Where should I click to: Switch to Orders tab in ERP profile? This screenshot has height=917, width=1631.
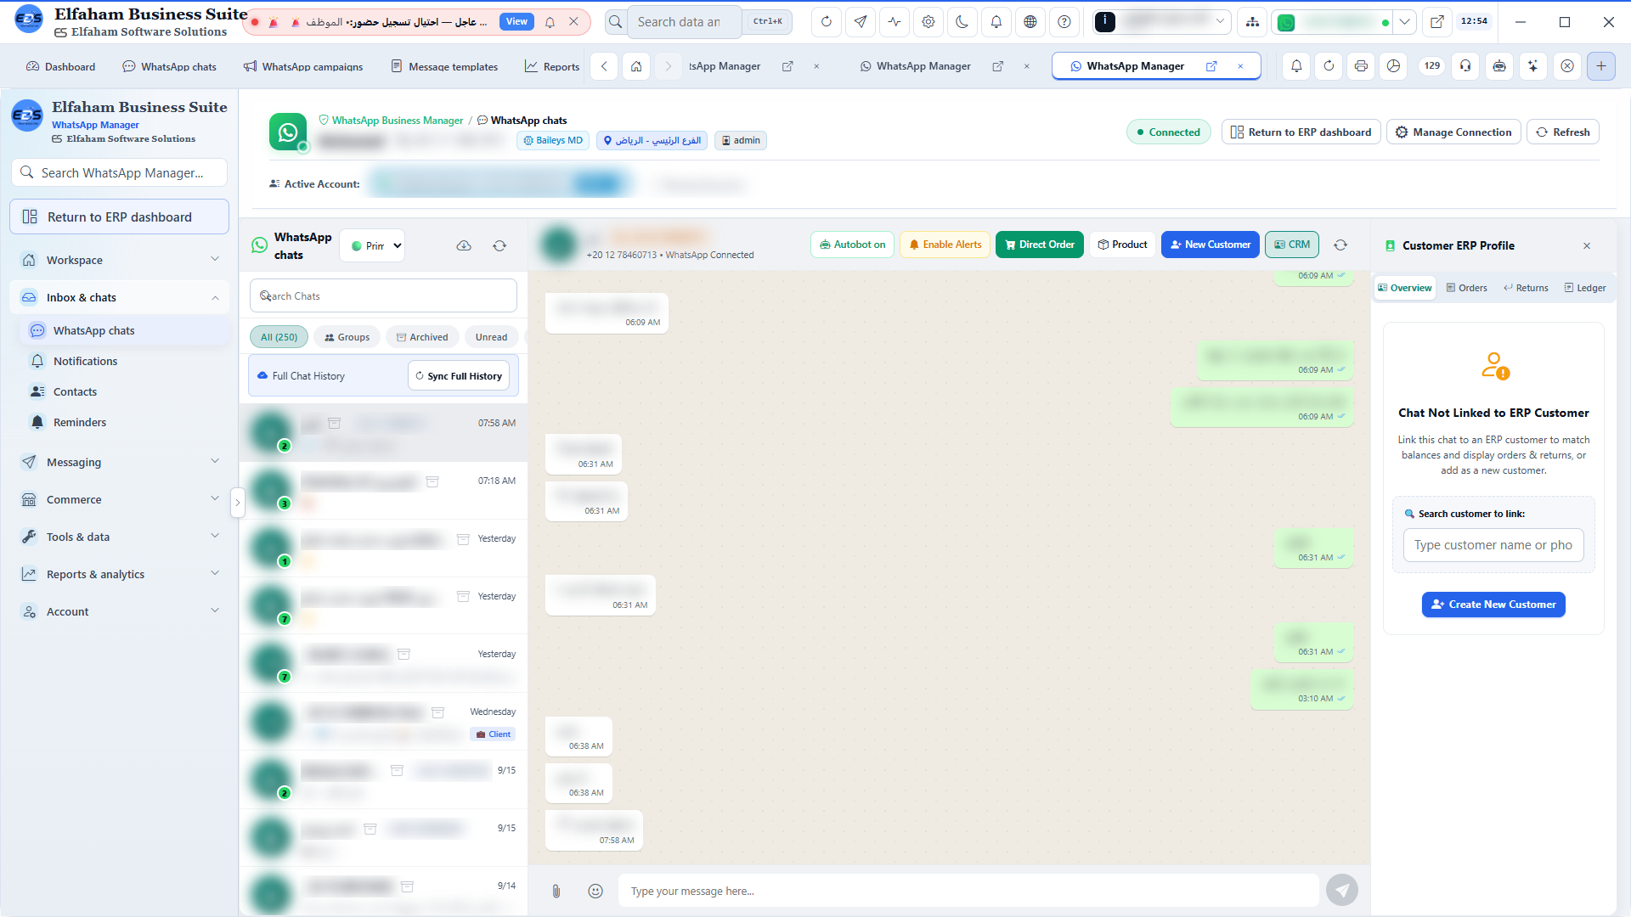(x=1467, y=288)
